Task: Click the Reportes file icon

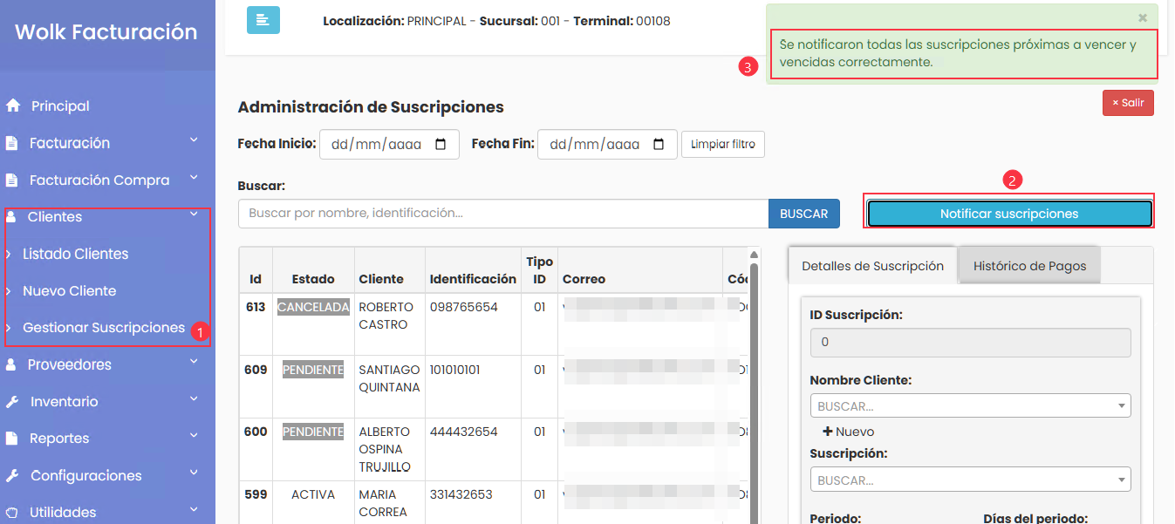Action: coord(12,439)
